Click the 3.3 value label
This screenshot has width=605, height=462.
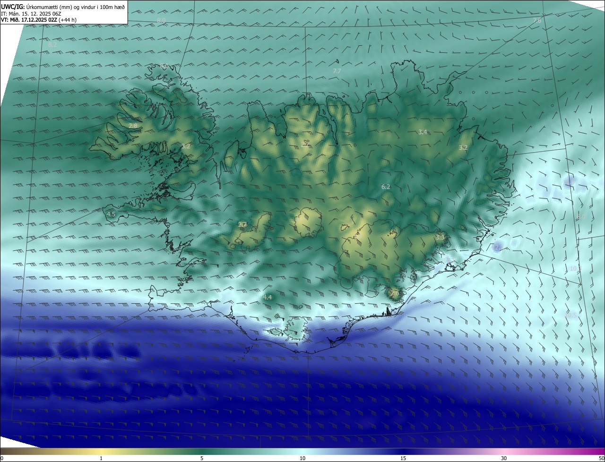coord(440,237)
